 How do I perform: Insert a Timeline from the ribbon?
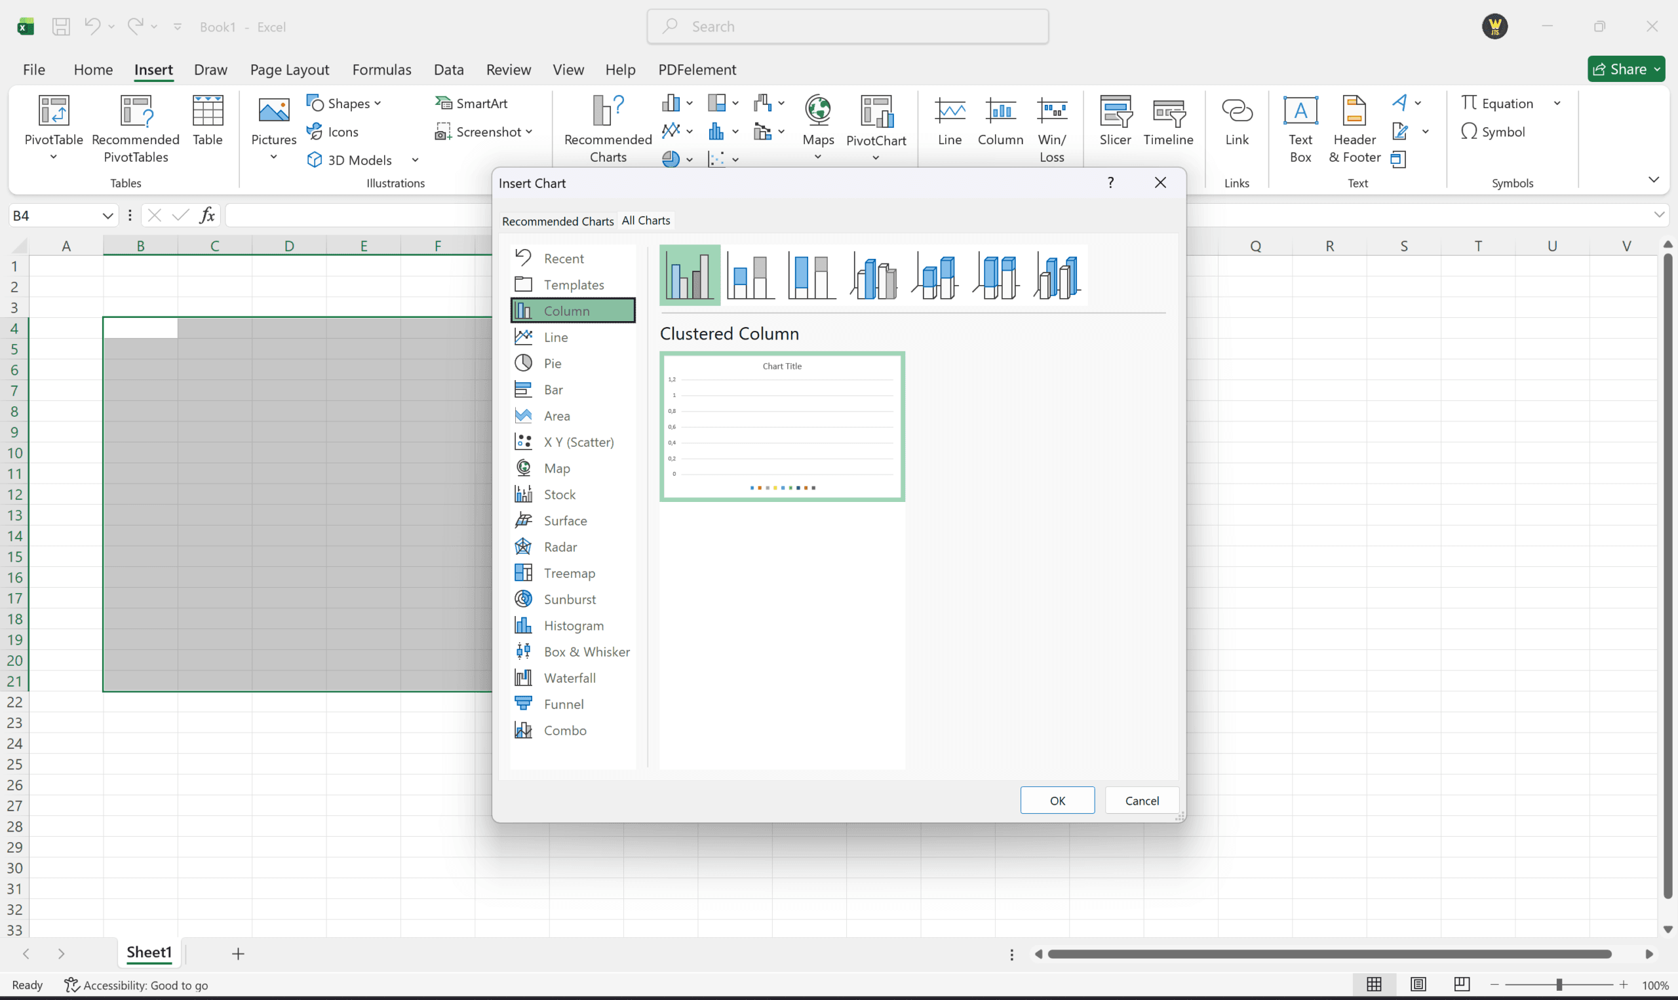tap(1168, 120)
